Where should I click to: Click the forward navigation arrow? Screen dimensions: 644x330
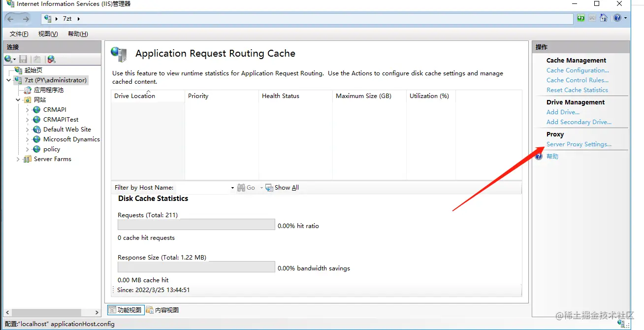(x=26, y=19)
